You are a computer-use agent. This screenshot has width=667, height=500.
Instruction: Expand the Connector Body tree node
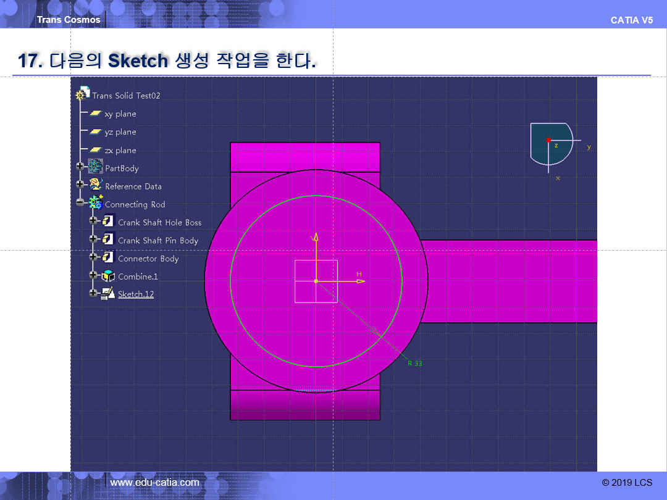click(x=93, y=257)
